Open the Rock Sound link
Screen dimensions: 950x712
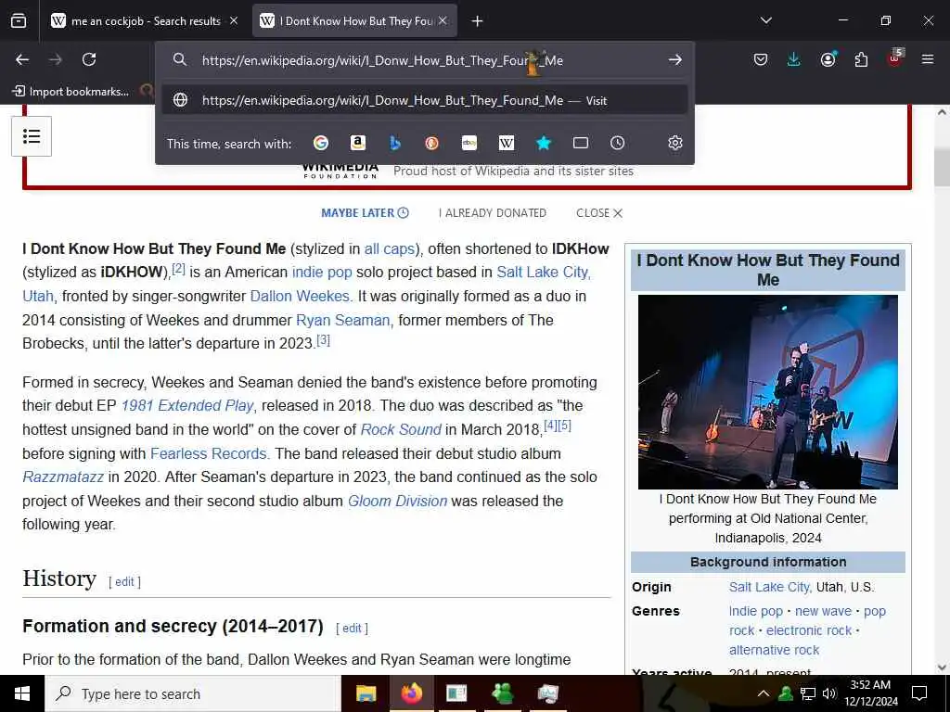pos(401,430)
